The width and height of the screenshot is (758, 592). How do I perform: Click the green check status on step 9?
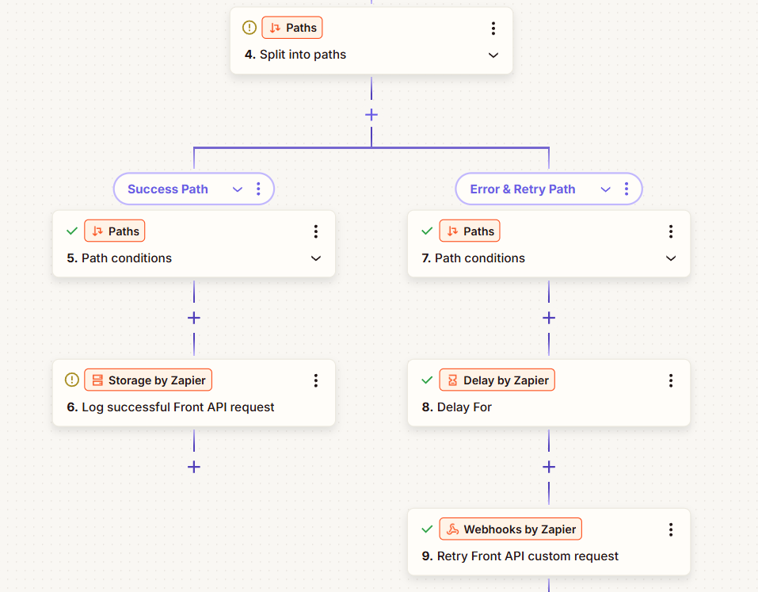point(427,529)
